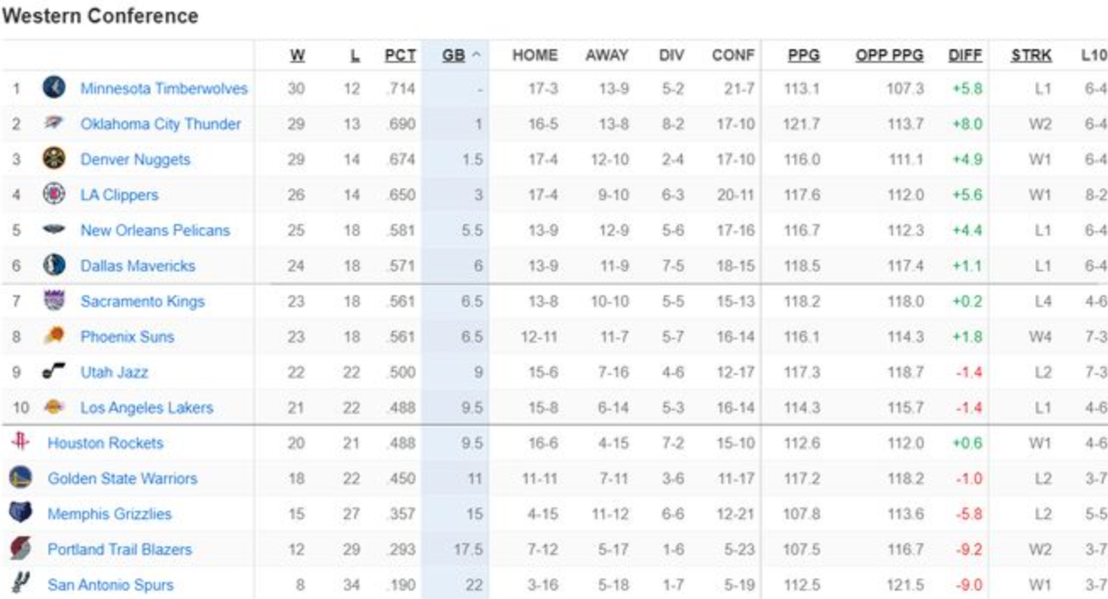Click the Portland Trail Blazers logo

[x=20, y=549]
